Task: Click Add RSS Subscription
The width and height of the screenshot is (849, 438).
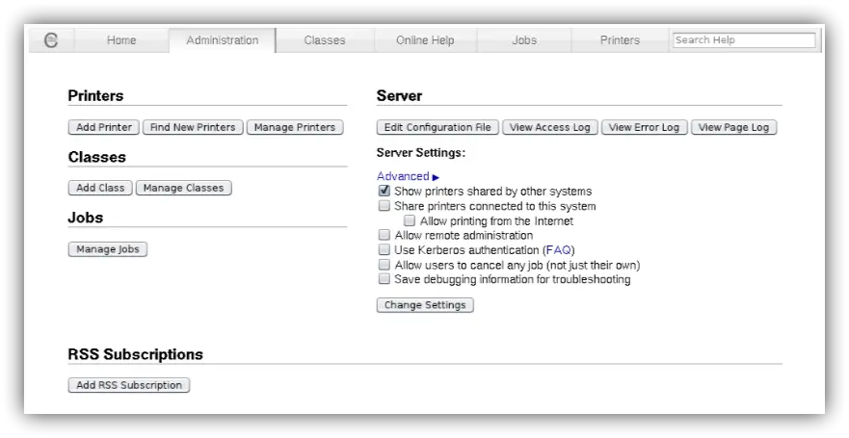Action: [x=129, y=385]
